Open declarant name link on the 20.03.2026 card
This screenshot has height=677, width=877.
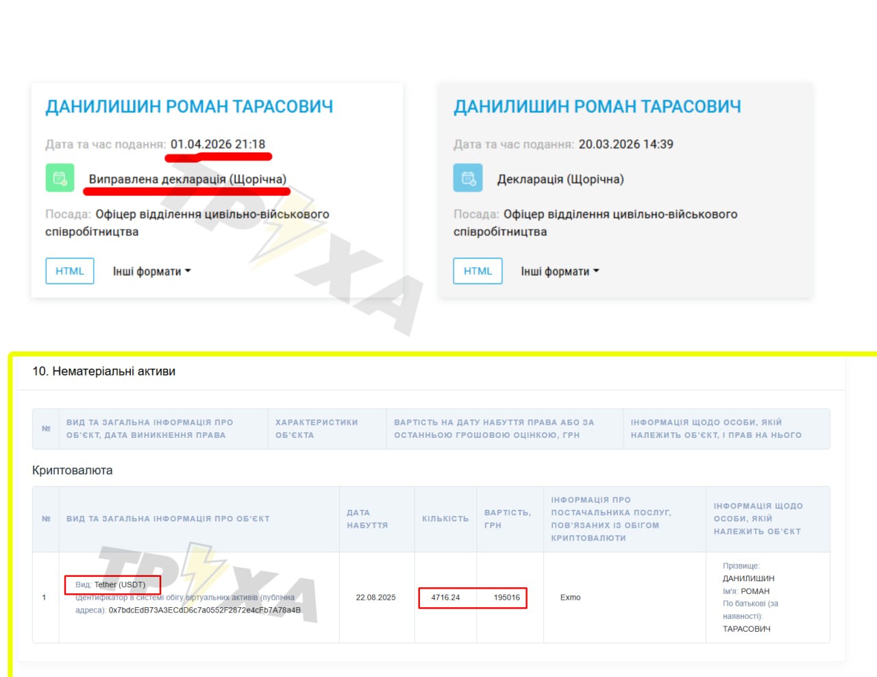pos(597,106)
